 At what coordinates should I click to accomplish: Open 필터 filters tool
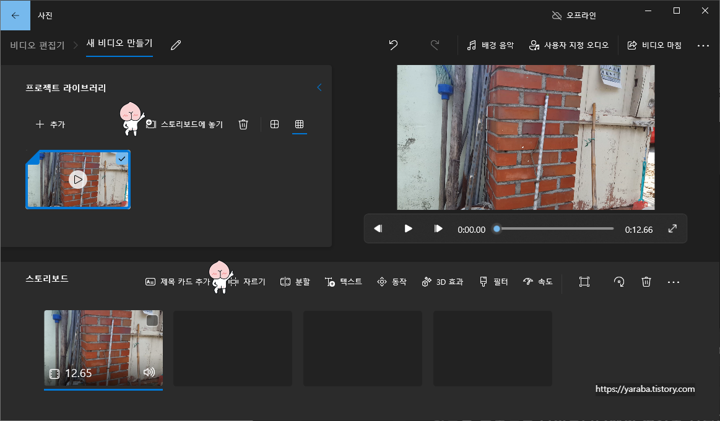click(493, 282)
